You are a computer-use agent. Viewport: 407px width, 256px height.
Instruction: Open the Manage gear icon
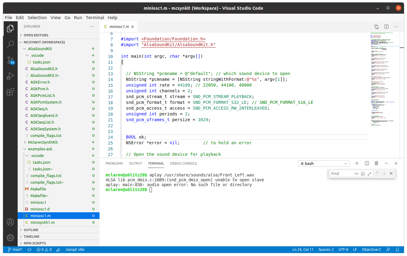[10, 237]
